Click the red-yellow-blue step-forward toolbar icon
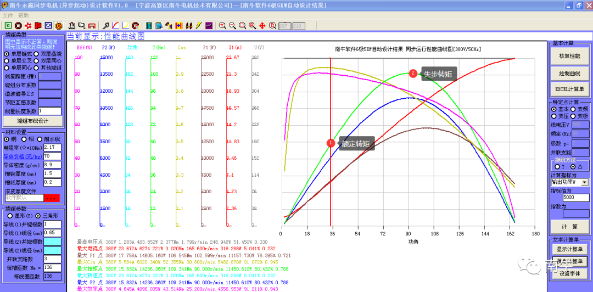593x292 pixels. tap(179, 26)
